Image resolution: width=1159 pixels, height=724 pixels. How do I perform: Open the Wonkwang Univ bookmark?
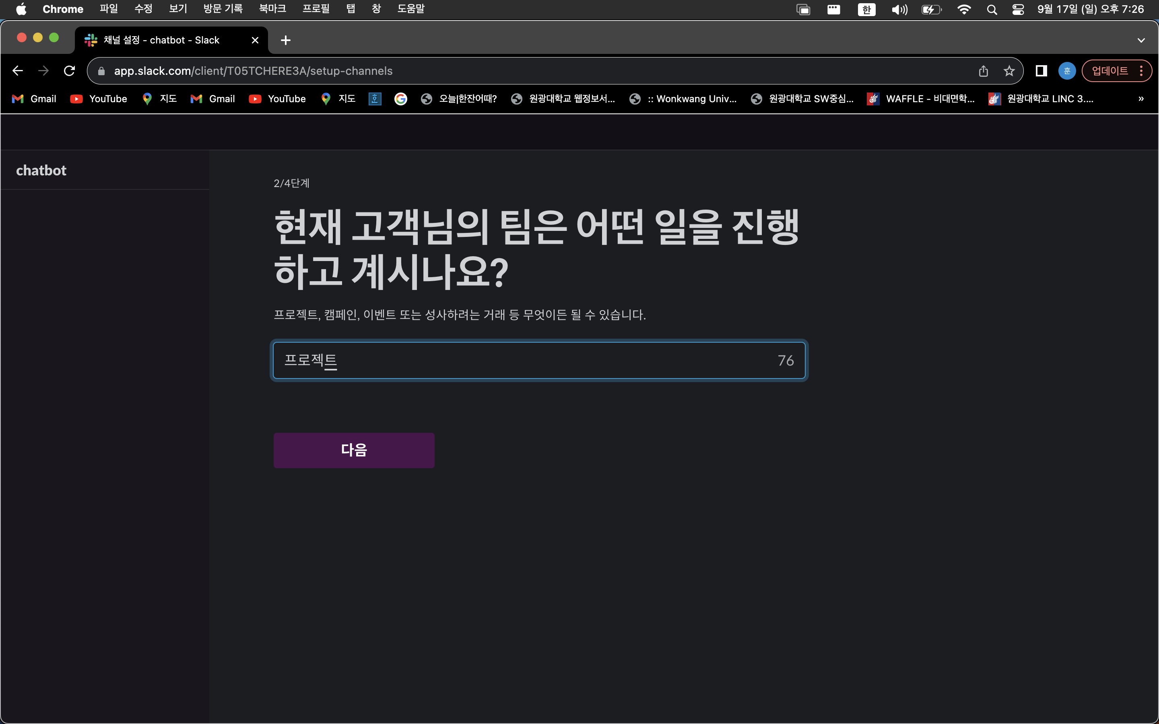[x=683, y=99]
